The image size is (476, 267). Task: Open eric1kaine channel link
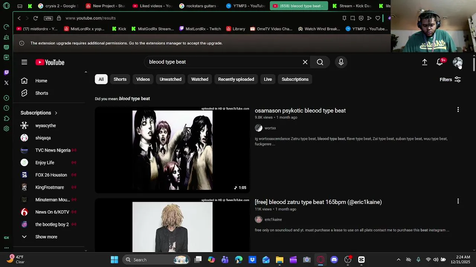273,220
